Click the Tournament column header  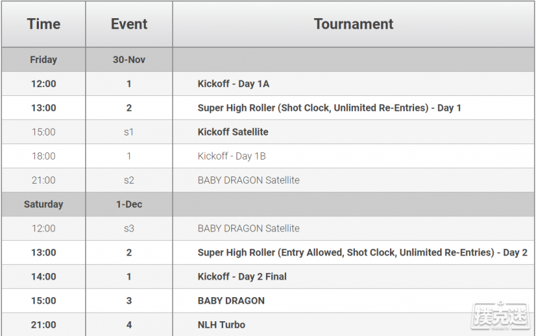[354, 24]
